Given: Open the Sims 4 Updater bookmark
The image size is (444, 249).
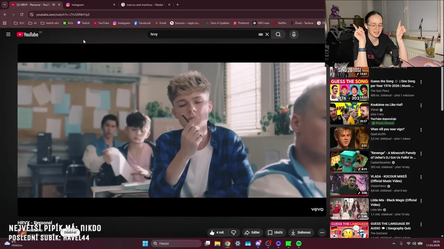Looking at the screenshot, I should [217, 23].
